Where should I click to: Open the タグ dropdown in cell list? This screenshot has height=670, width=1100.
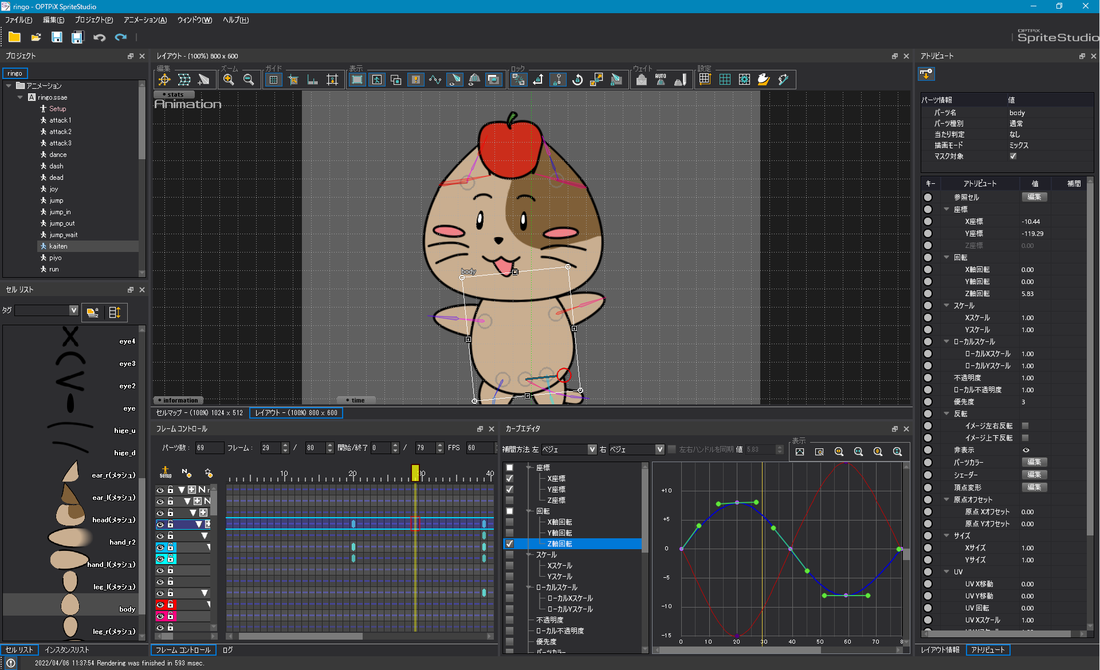click(73, 310)
